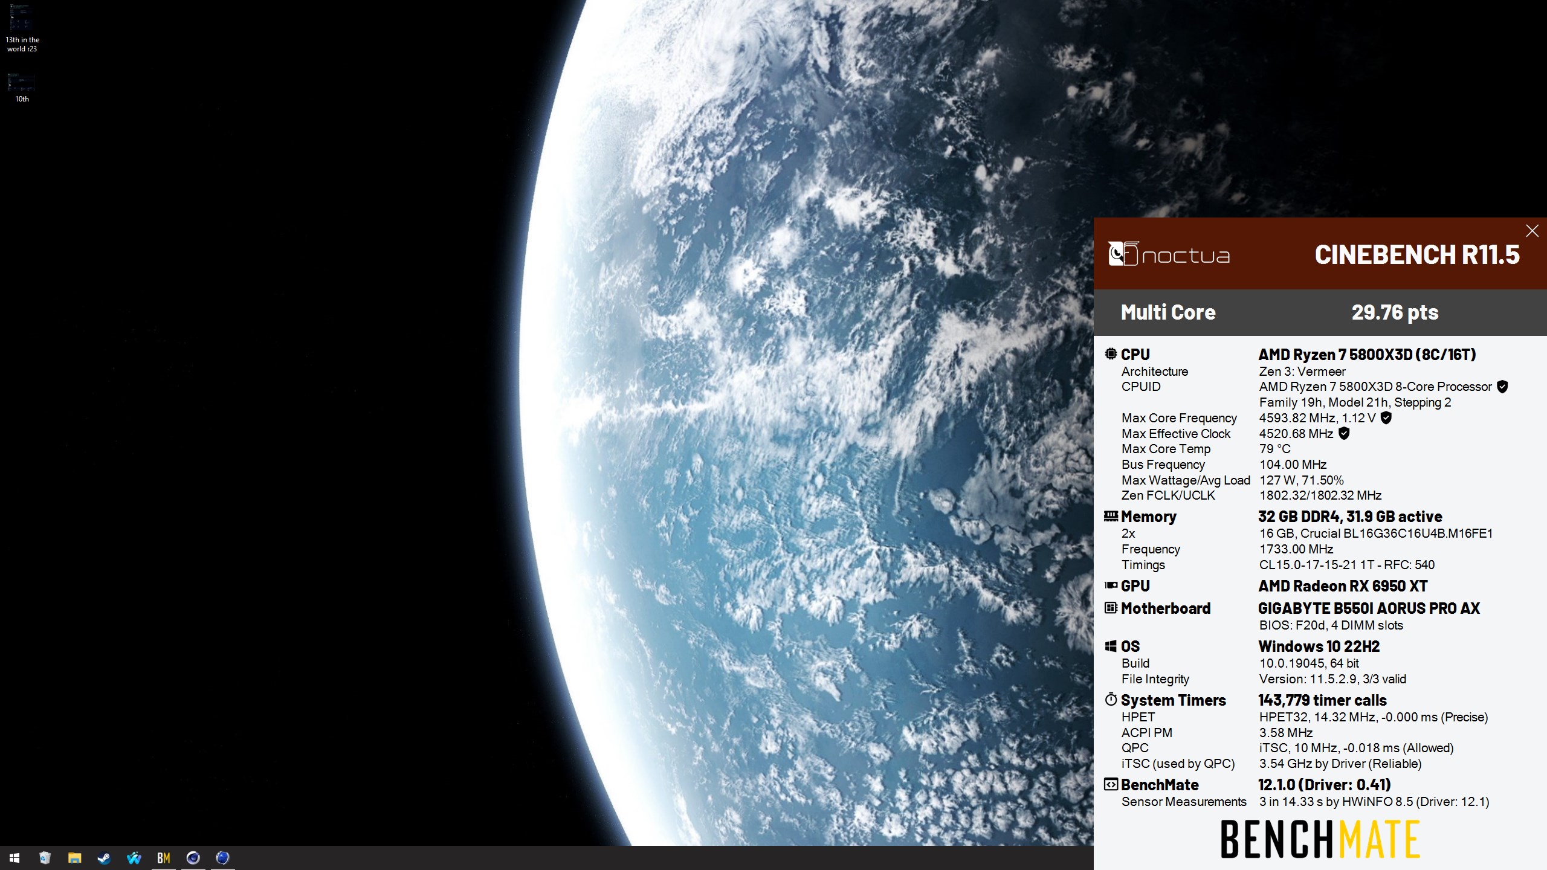Click 'AMD Radeon RX 6950 XT' GPU name
Screen dimensions: 1547x870
[x=1343, y=586]
